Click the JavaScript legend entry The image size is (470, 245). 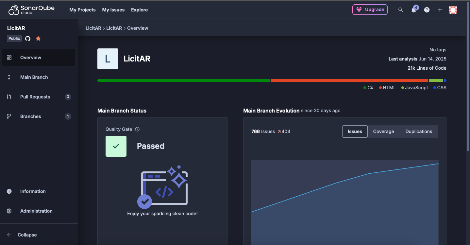tap(414, 88)
